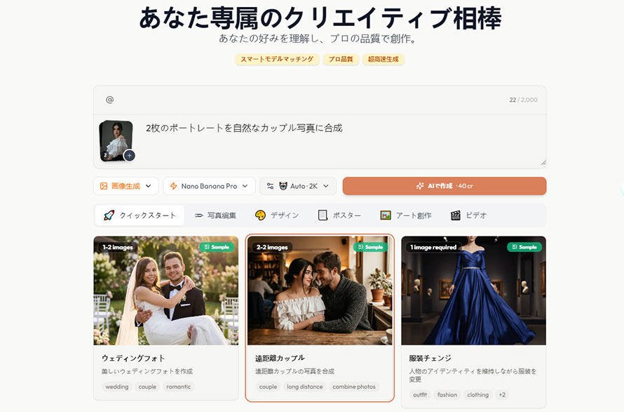The width and height of the screenshot is (624, 412).
Task: Switch to the 写真編集 tab
Action: point(215,215)
